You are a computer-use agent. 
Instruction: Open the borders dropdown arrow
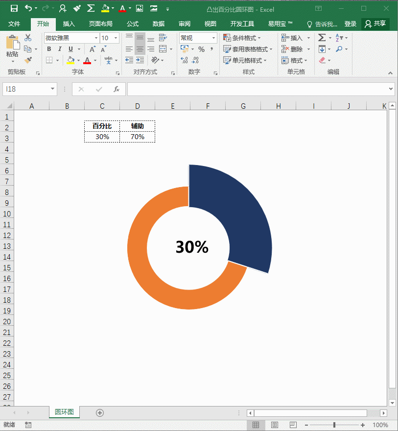coord(57,60)
